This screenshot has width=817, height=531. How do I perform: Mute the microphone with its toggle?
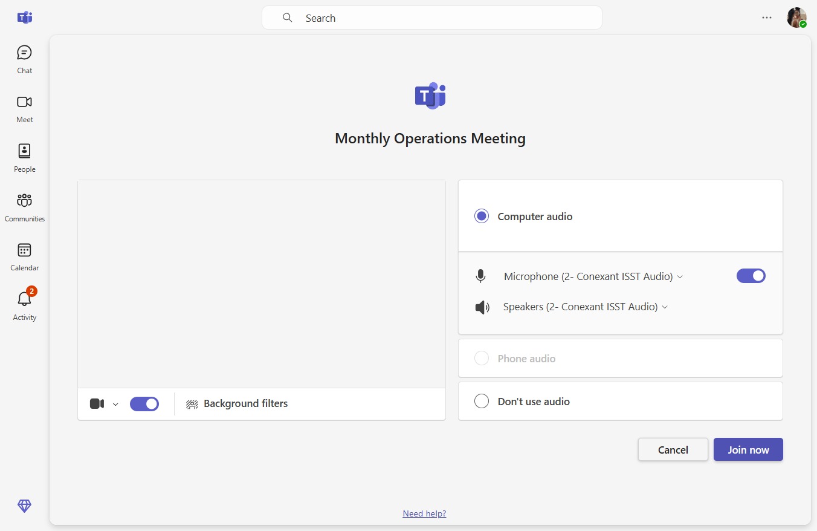[x=751, y=276]
